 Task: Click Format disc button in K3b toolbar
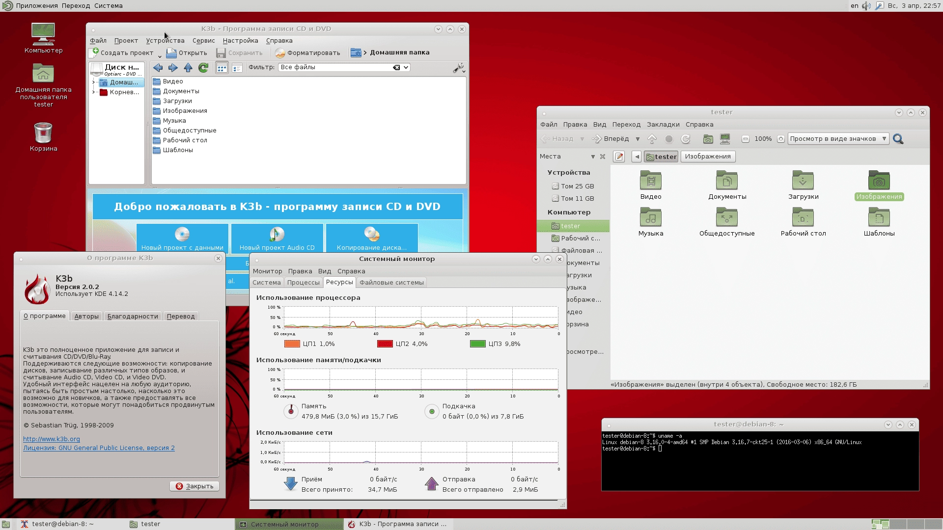pyautogui.click(x=307, y=53)
